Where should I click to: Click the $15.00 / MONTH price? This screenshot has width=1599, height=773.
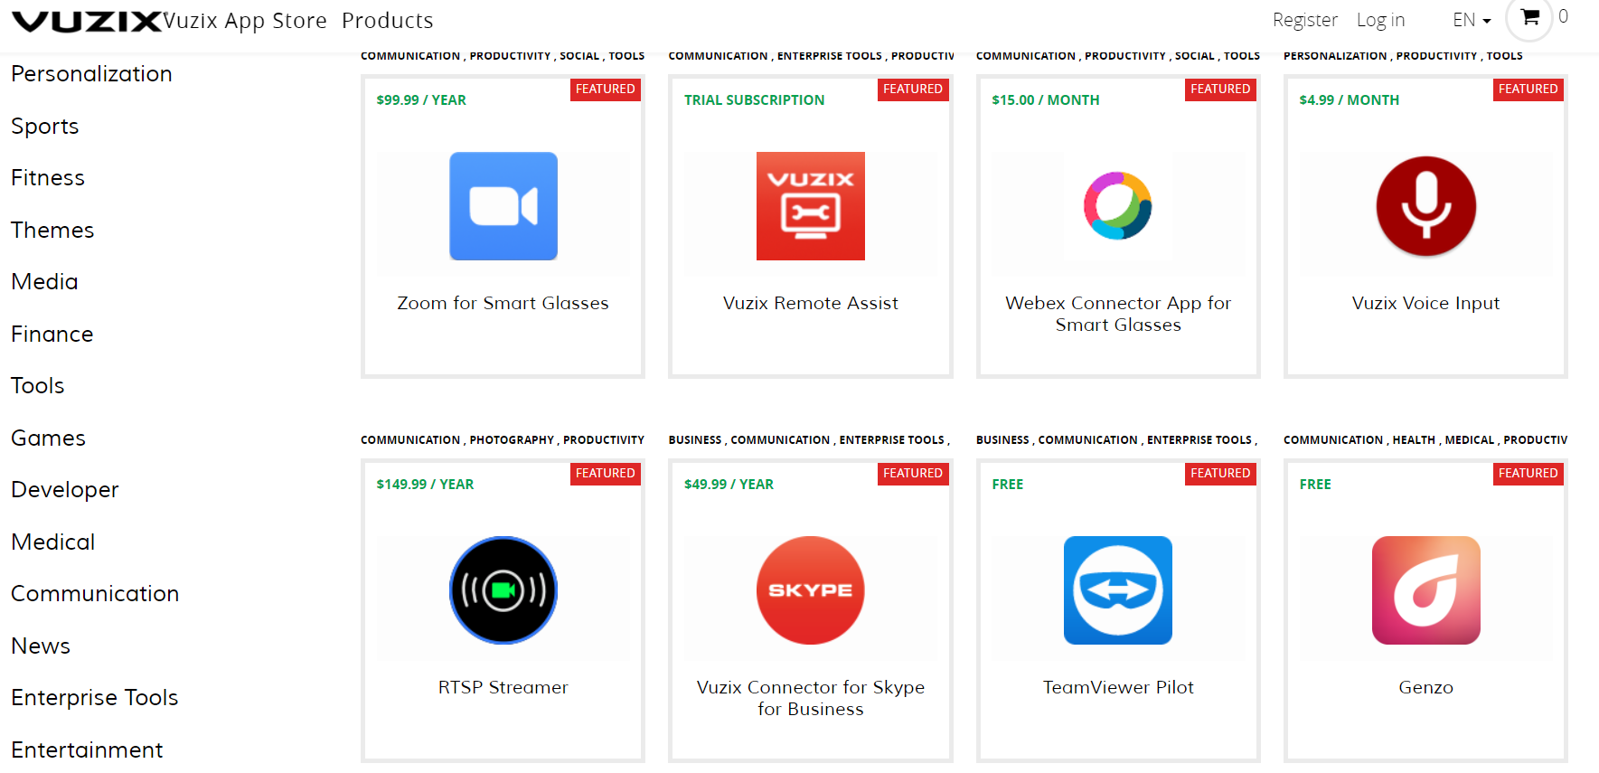(1046, 100)
